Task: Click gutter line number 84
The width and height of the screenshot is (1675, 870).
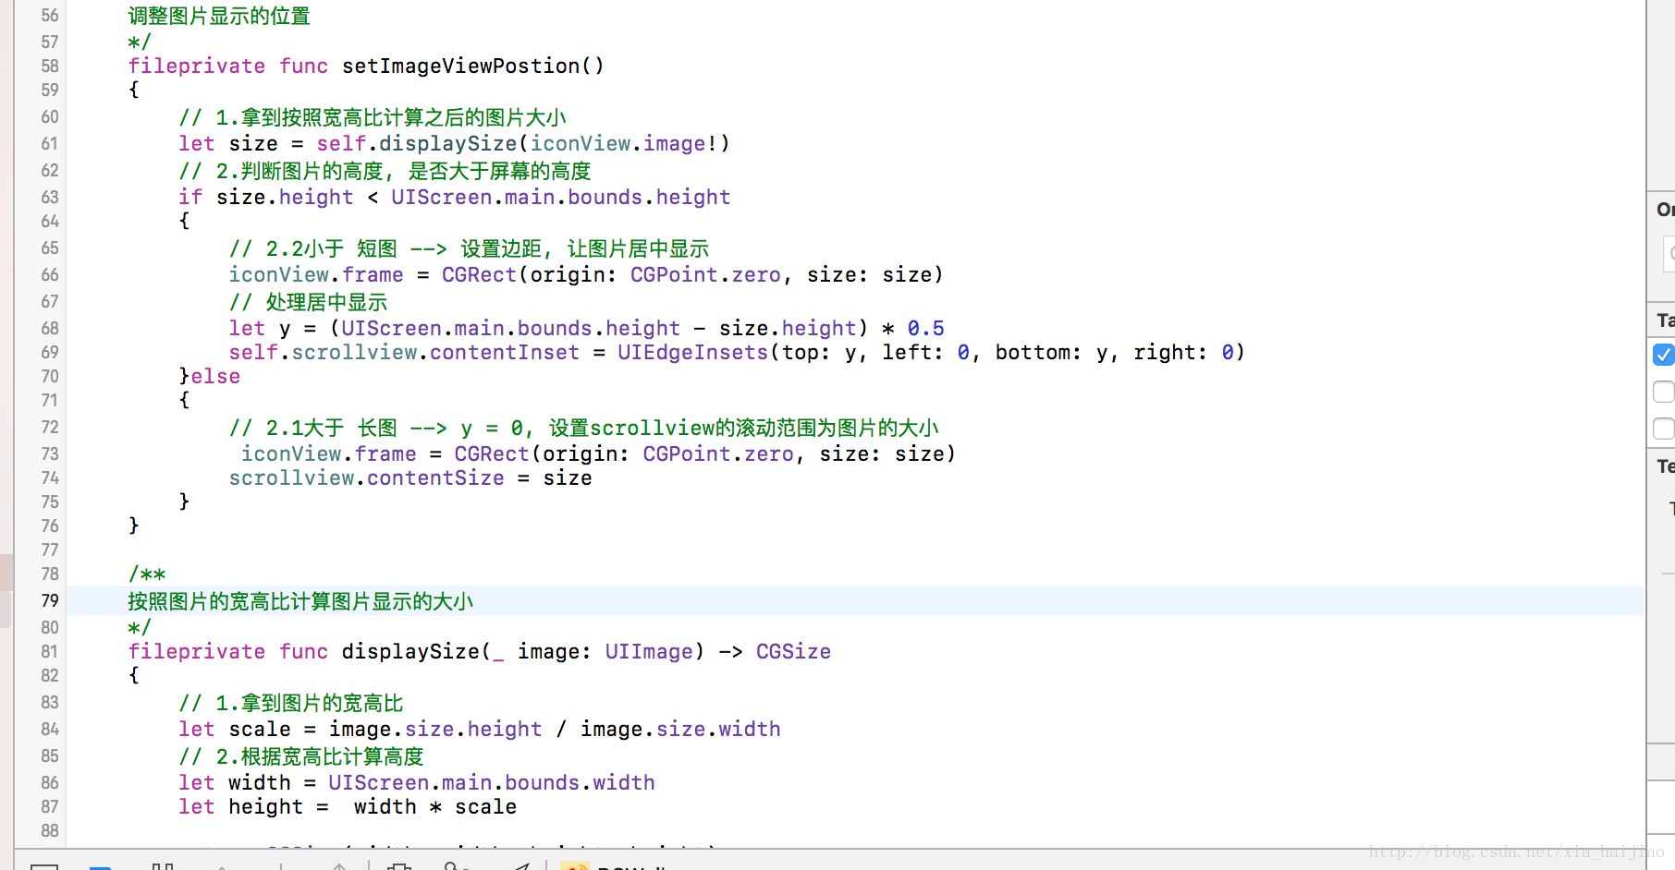Action: click(x=50, y=729)
